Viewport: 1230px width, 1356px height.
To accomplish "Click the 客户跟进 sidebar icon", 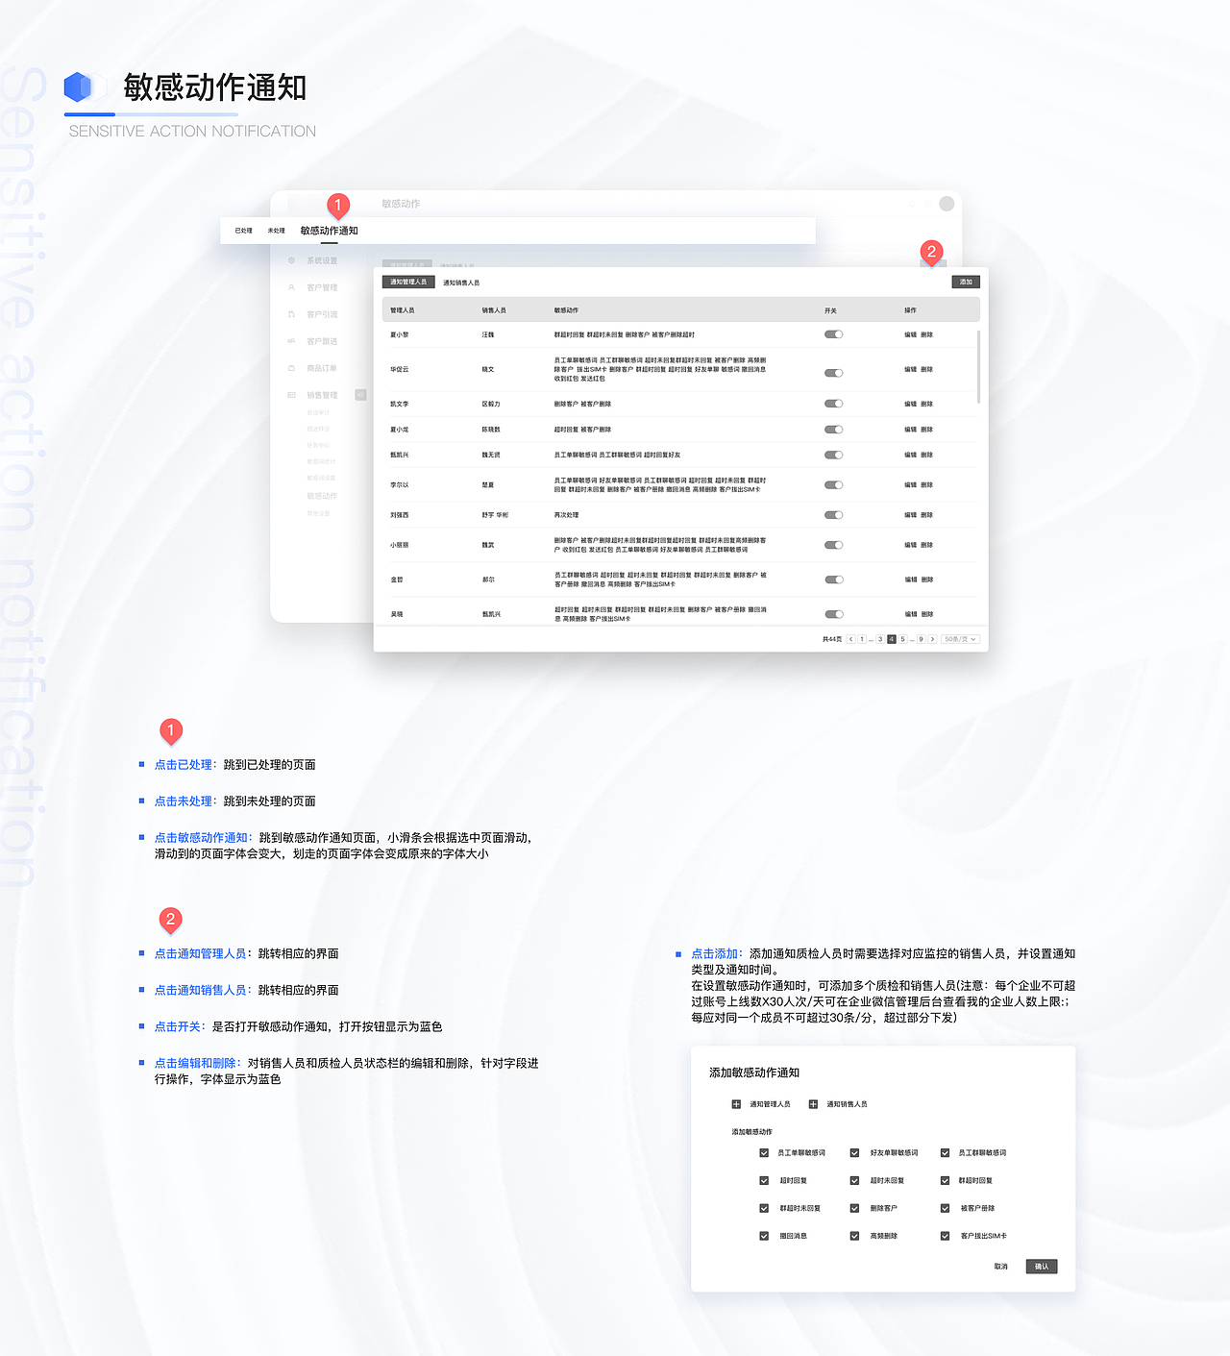I will click(x=291, y=340).
